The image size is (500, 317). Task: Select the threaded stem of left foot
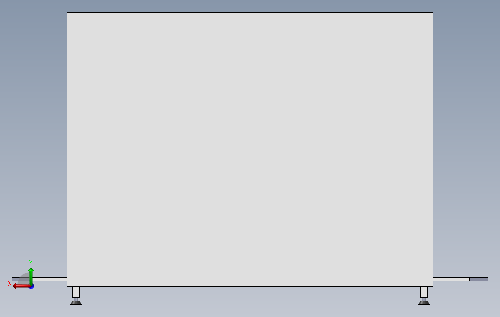76,299
